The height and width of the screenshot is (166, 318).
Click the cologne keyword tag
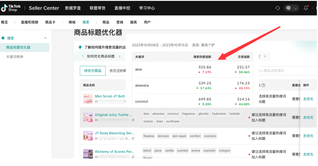click(x=224, y=151)
